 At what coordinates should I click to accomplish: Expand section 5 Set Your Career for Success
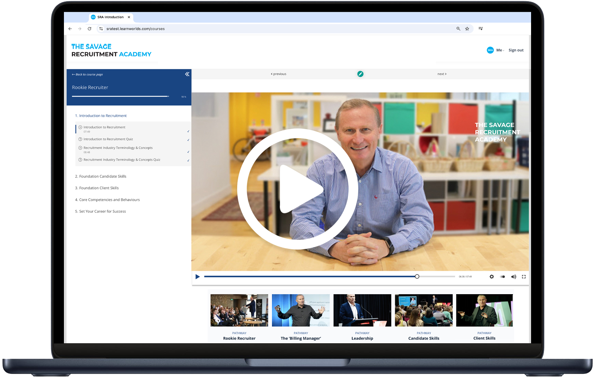pos(101,211)
